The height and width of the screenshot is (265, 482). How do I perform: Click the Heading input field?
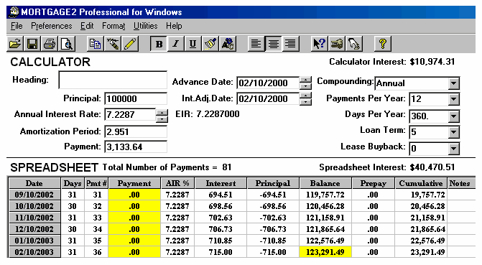coord(113,80)
